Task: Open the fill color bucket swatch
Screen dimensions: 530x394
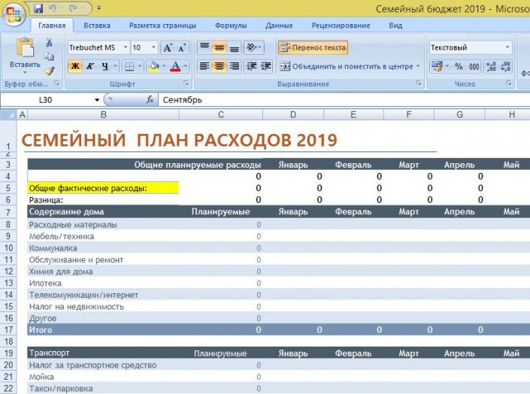Action: [153, 66]
